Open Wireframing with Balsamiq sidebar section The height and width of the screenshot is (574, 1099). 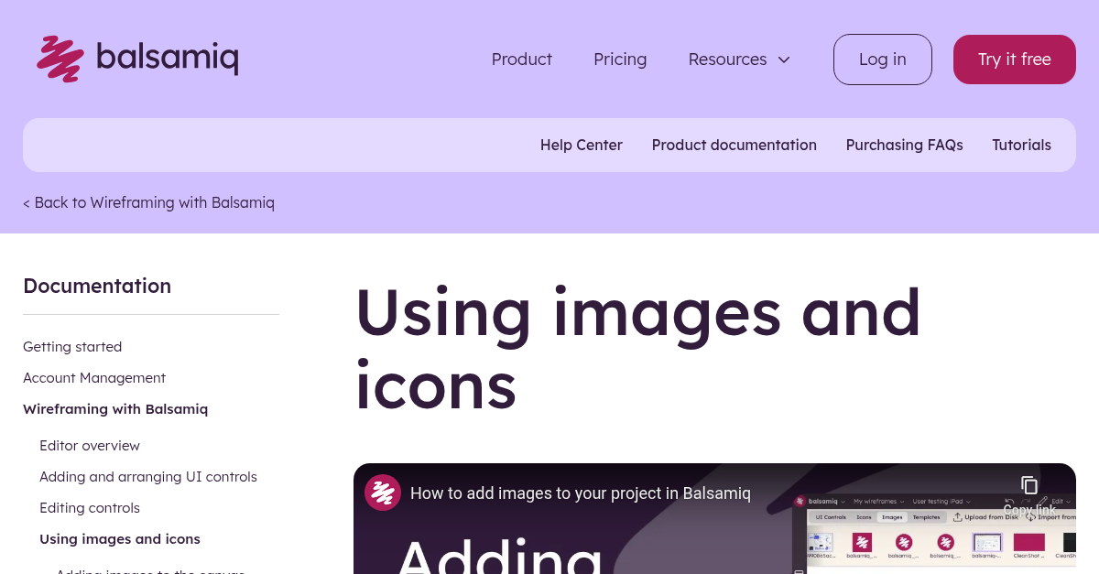click(x=115, y=409)
